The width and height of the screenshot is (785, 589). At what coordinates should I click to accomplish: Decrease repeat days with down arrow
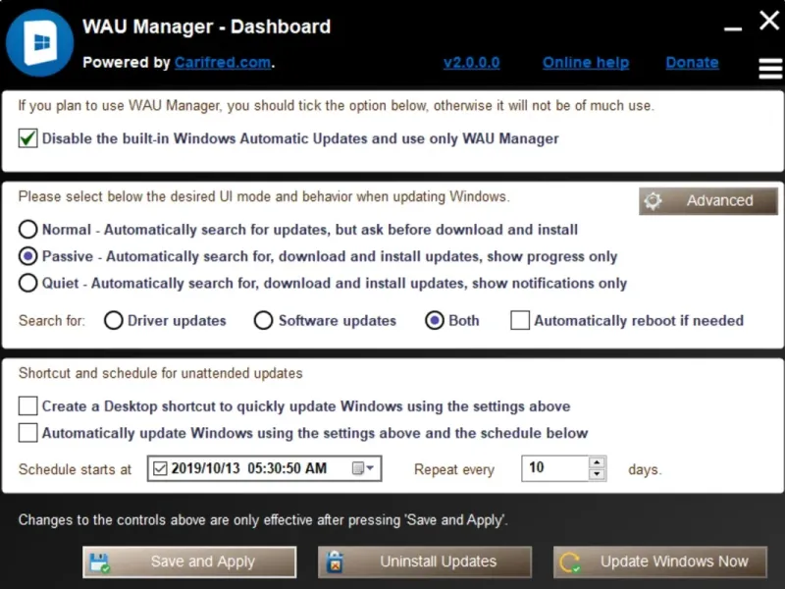tap(597, 474)
